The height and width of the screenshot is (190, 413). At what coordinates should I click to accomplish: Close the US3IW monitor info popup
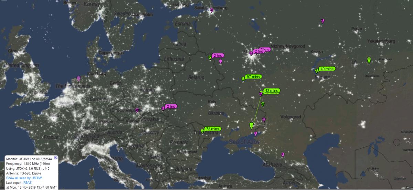[56, 158]
